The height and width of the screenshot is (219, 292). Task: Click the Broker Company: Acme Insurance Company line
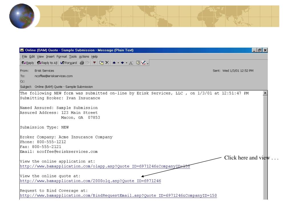point(66,137)
